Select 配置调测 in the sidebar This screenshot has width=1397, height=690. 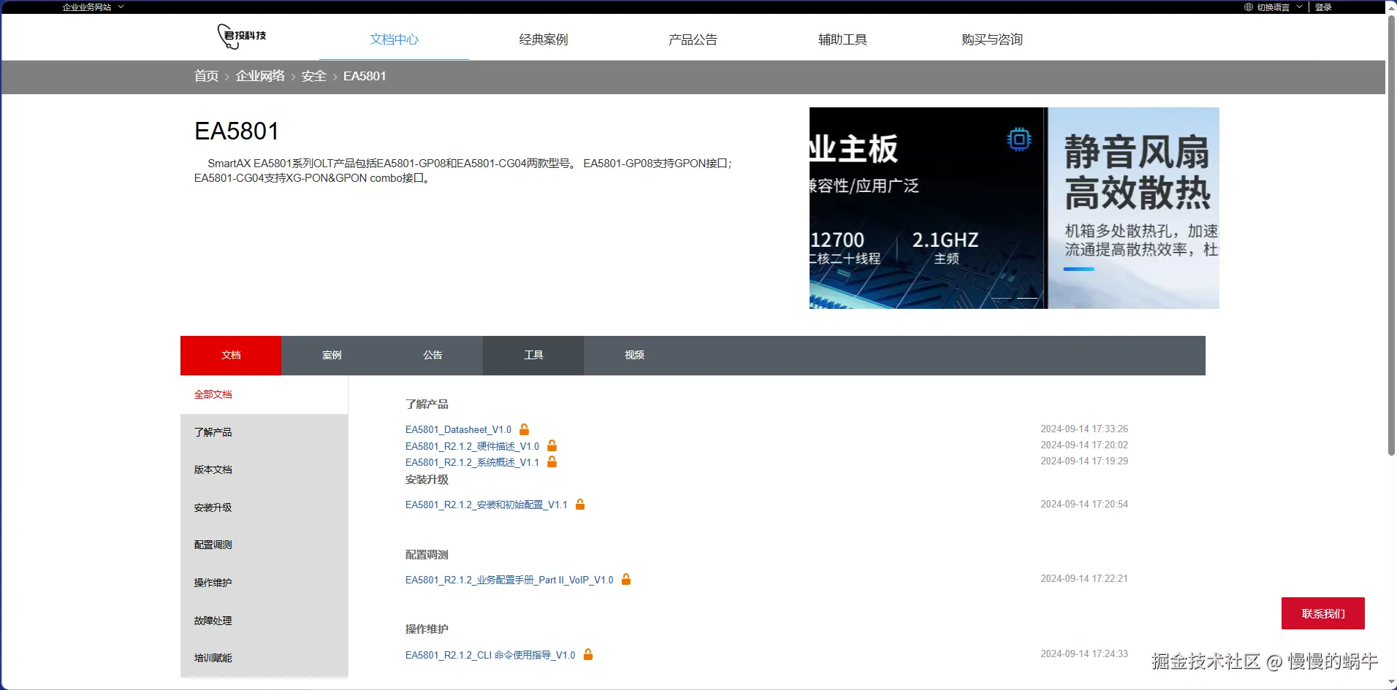264,545
